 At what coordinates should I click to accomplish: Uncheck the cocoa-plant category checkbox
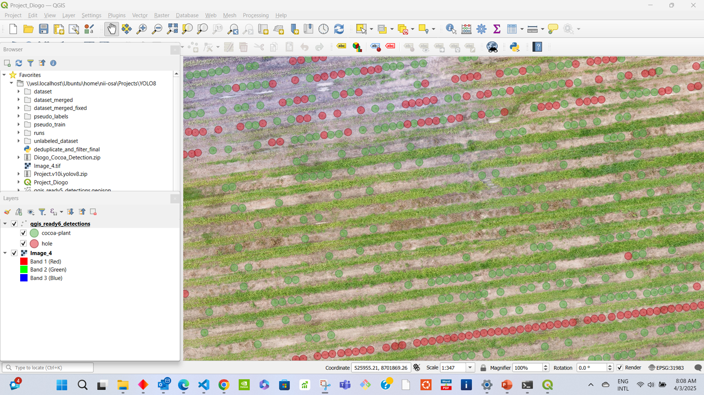click(x=23, y=233)
